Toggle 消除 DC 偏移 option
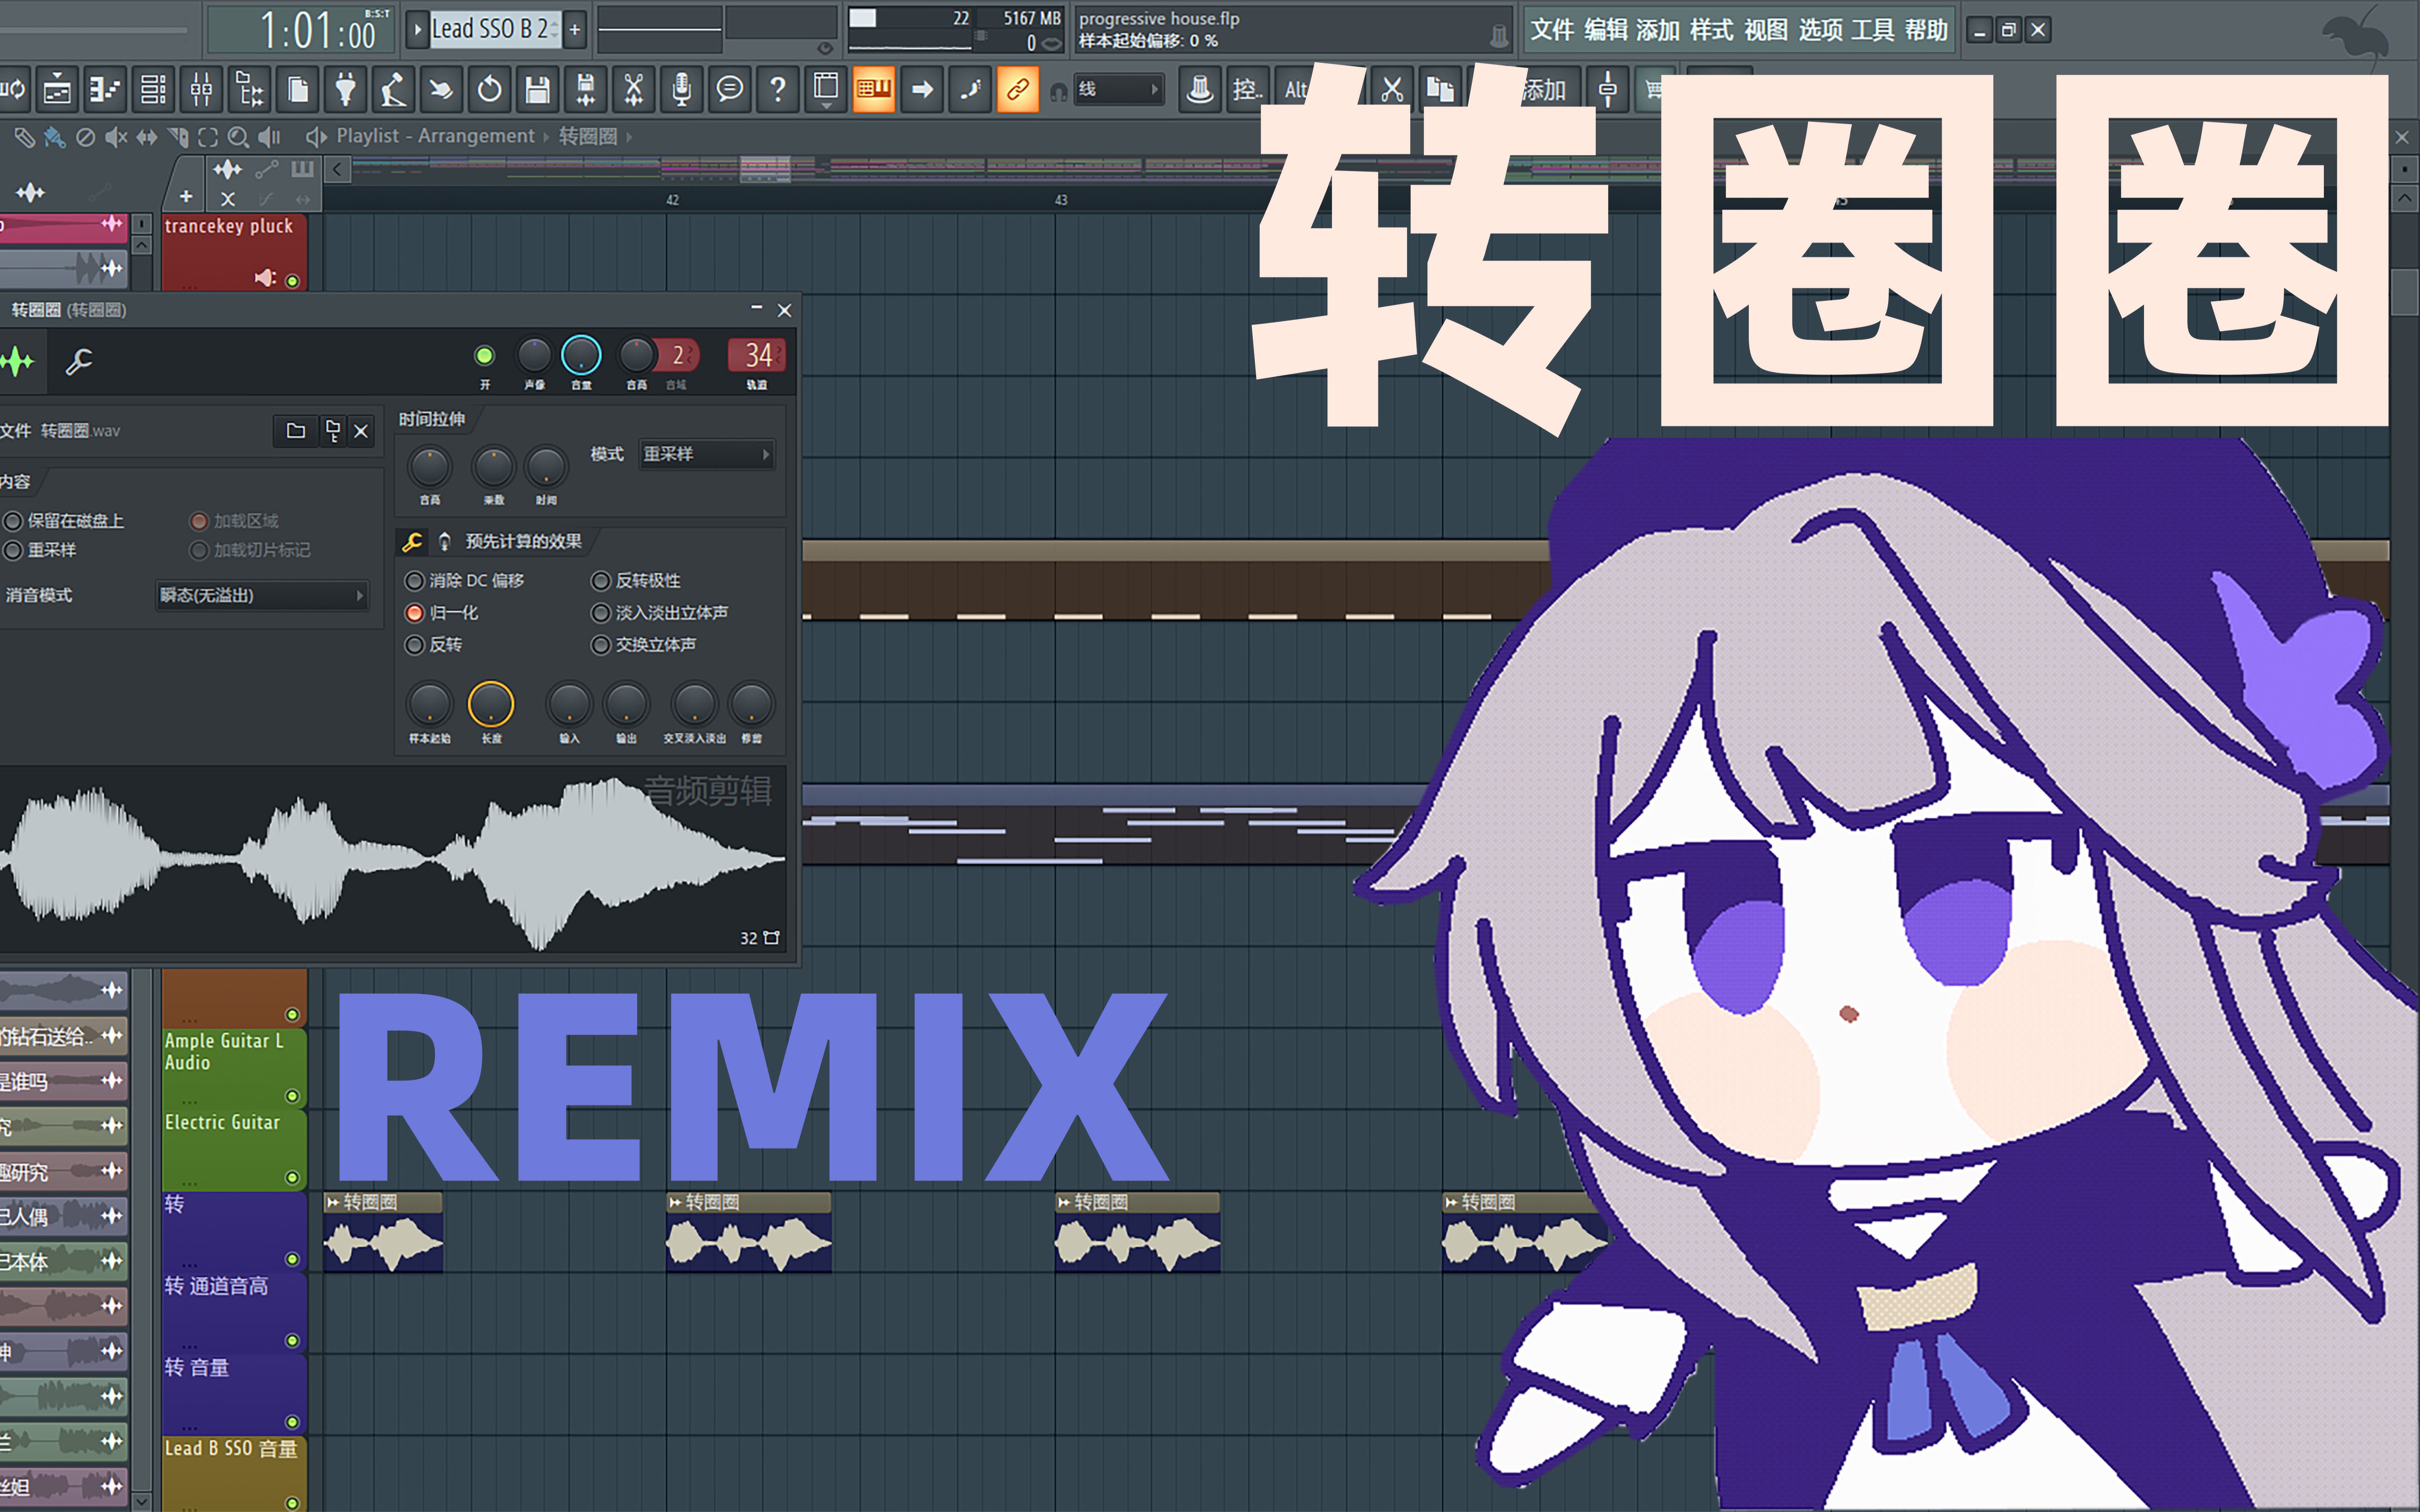The image size is (2420, 1512). [414, 581]
